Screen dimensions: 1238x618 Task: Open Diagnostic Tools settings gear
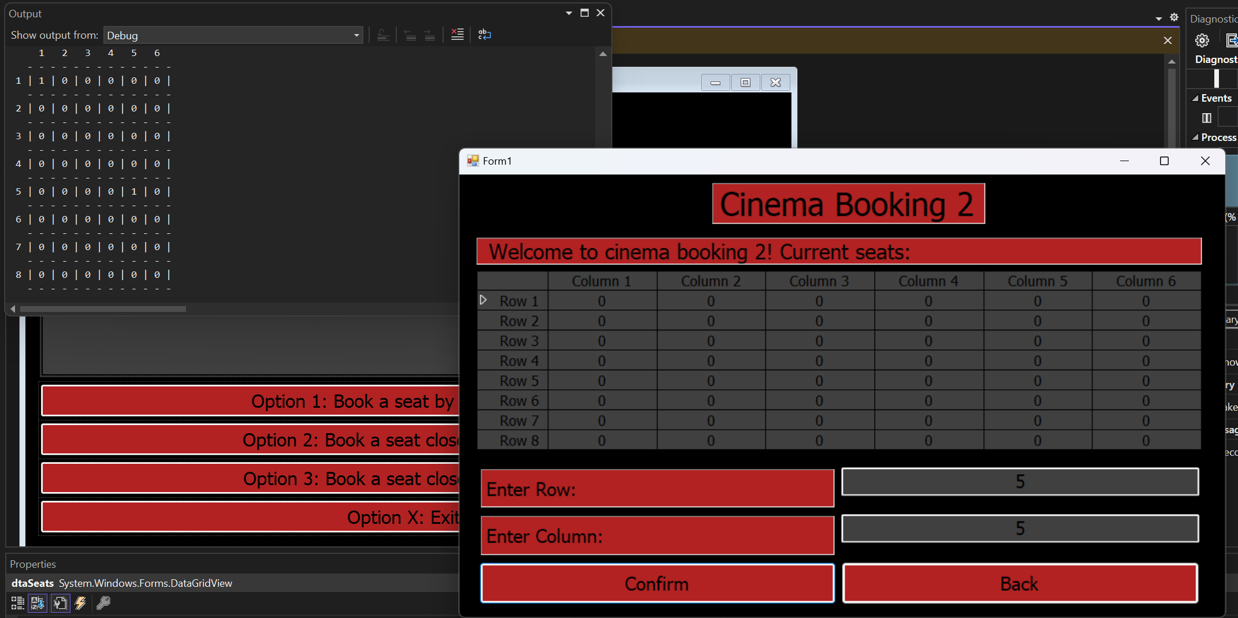1202,40
